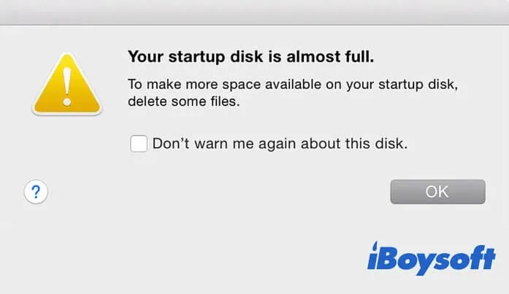Click the "delete some files." text line

click(183, 102)
